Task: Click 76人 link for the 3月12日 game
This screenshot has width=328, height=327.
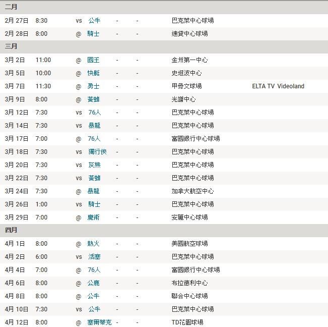Action: pos(94,113)
